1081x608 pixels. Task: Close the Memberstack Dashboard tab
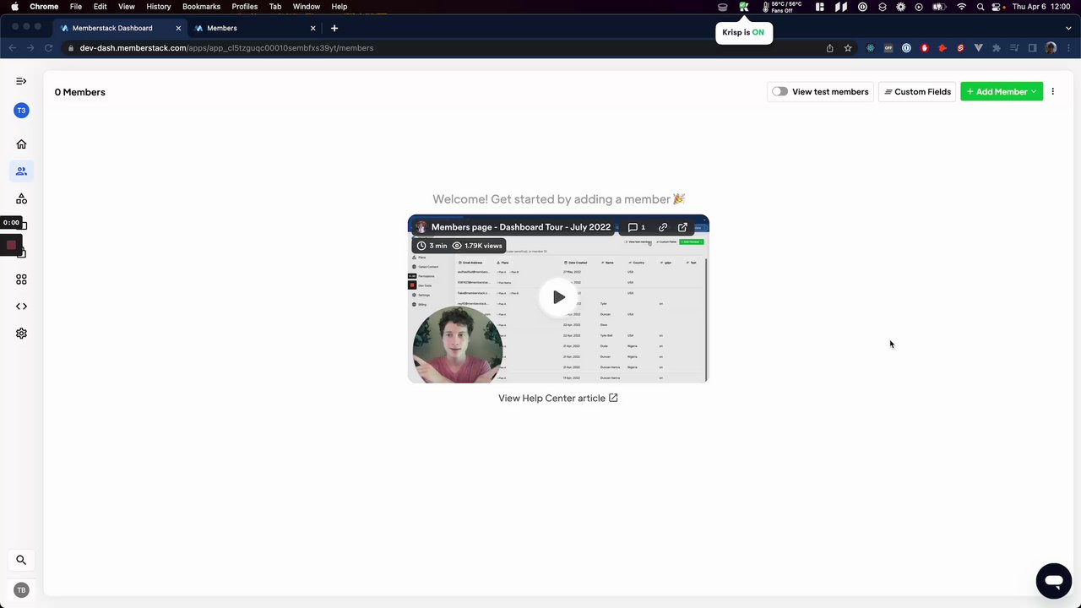pos(178,28)
